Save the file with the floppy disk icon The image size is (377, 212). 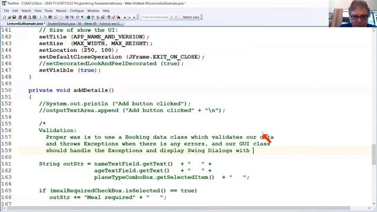point(14,17)
